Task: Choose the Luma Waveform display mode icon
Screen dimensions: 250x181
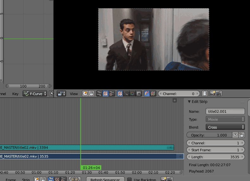Action: (x=126, y=94)
